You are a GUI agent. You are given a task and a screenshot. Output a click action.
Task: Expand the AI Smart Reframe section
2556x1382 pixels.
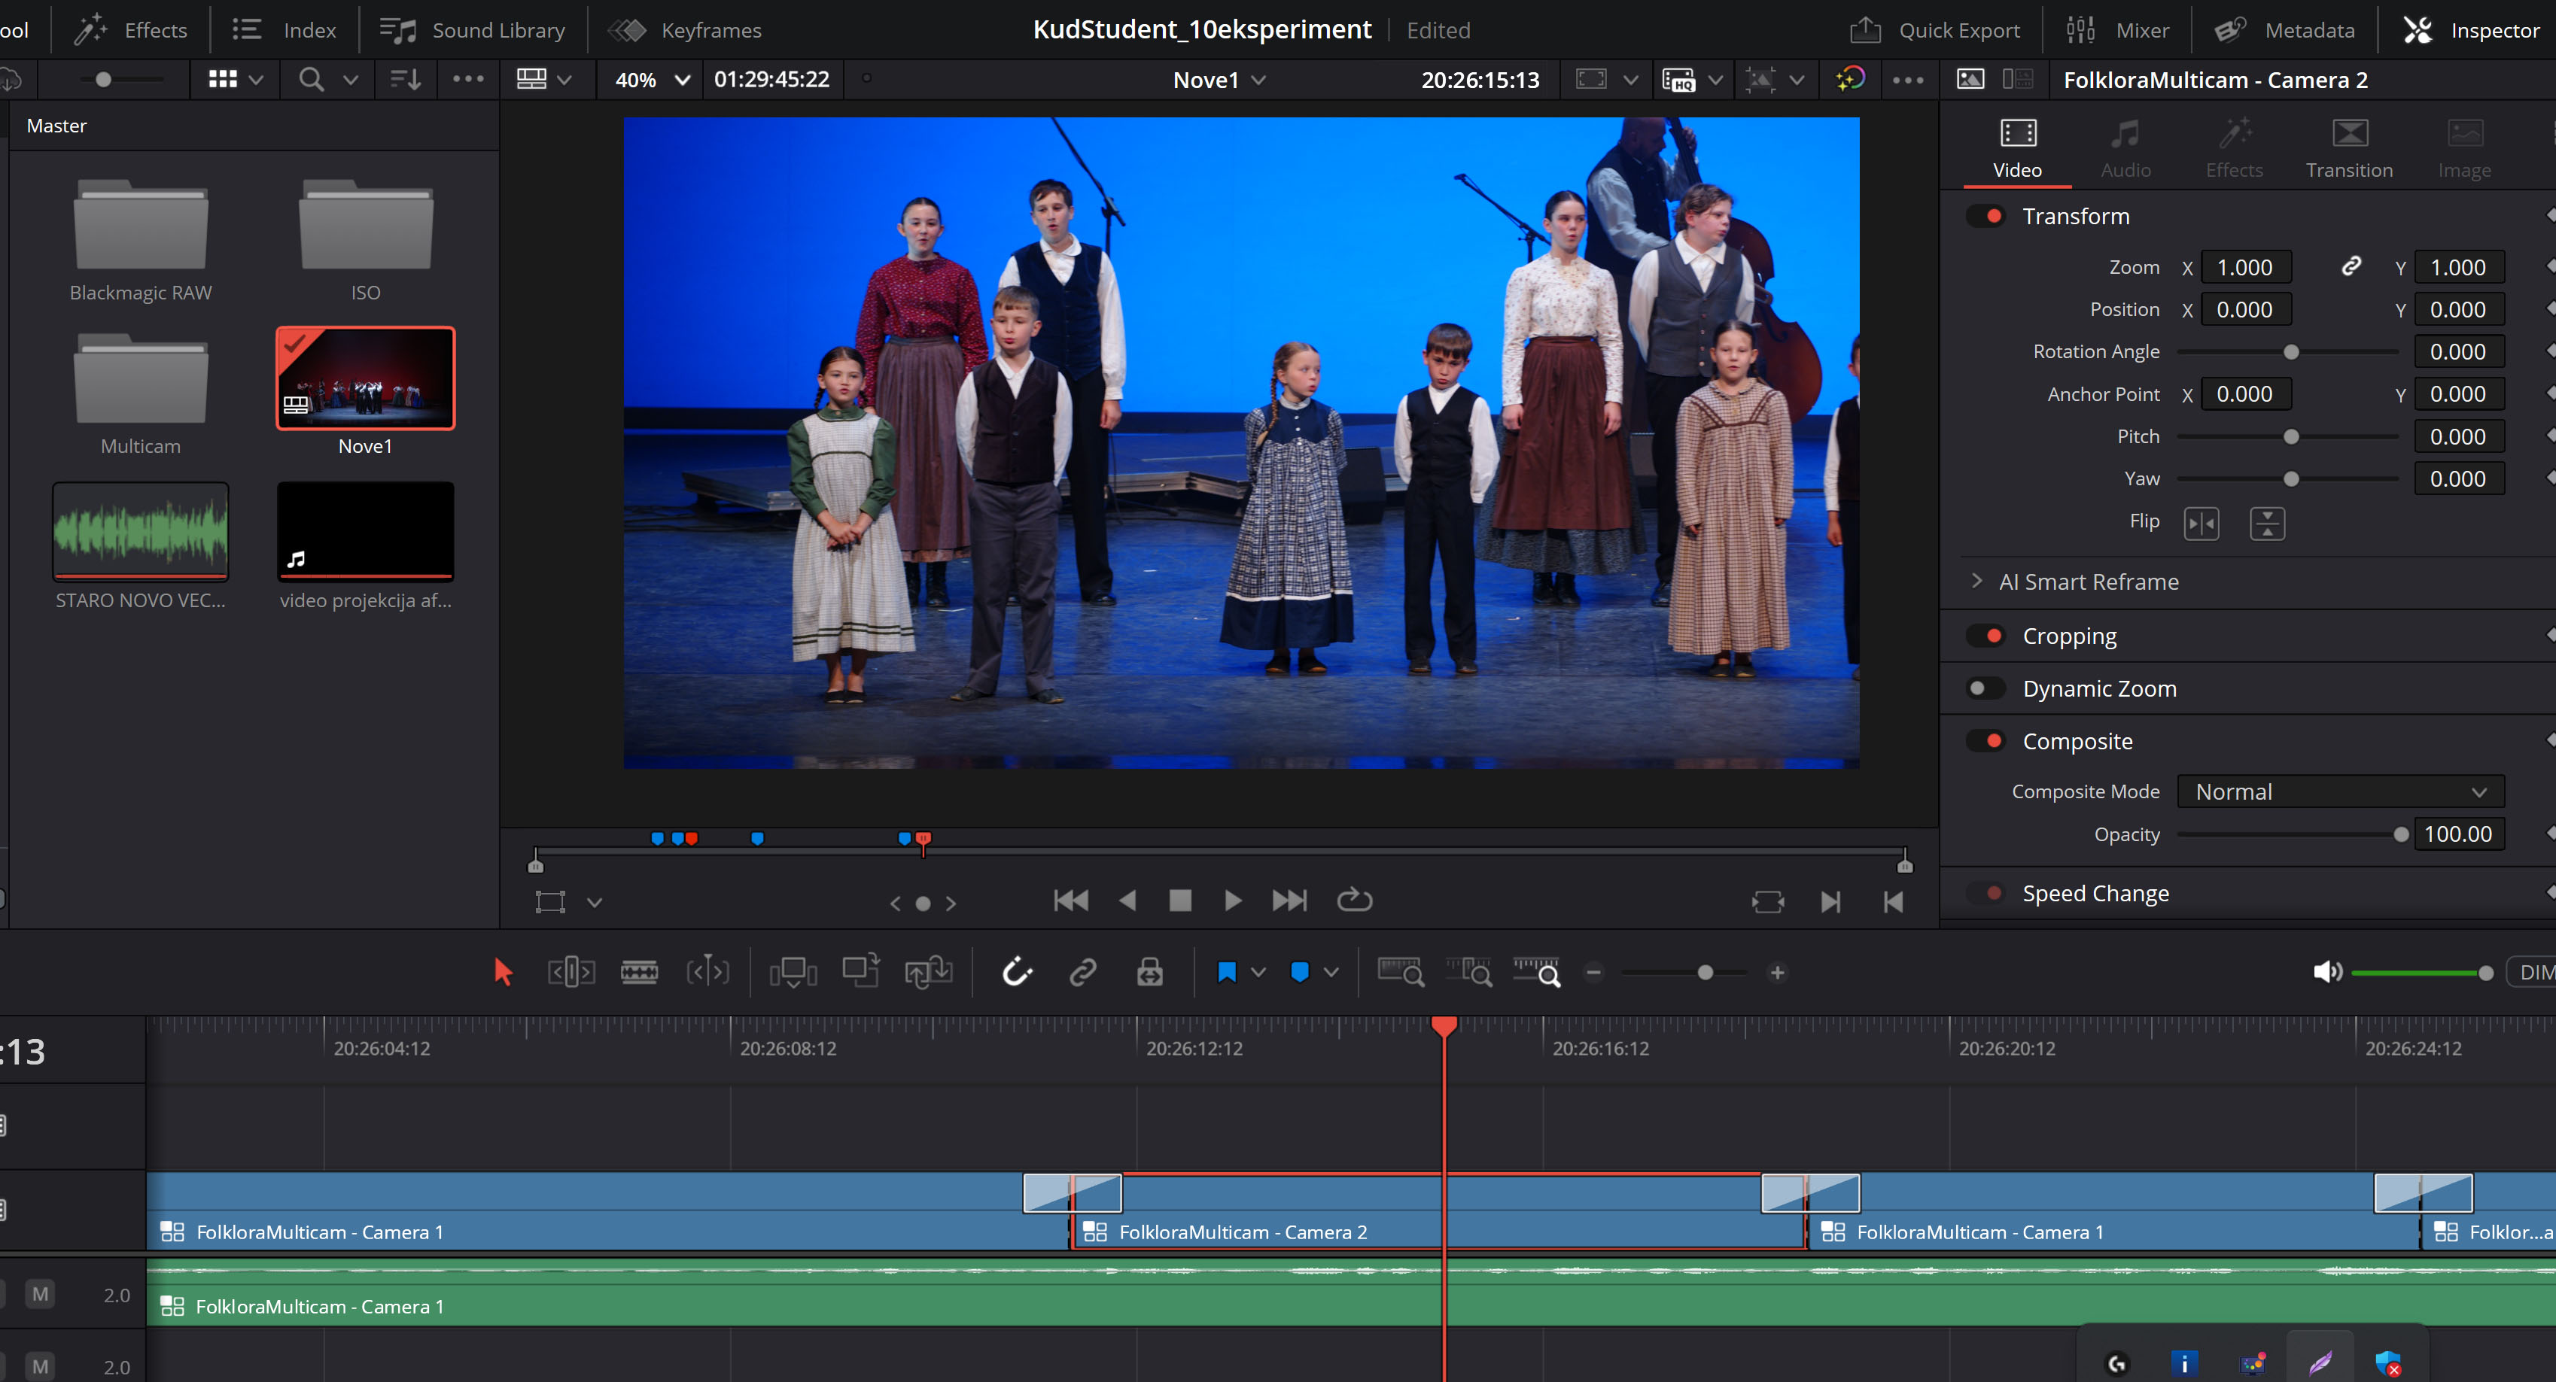(1976, 582)
